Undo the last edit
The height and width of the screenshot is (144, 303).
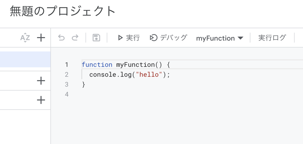coord(61,38)
